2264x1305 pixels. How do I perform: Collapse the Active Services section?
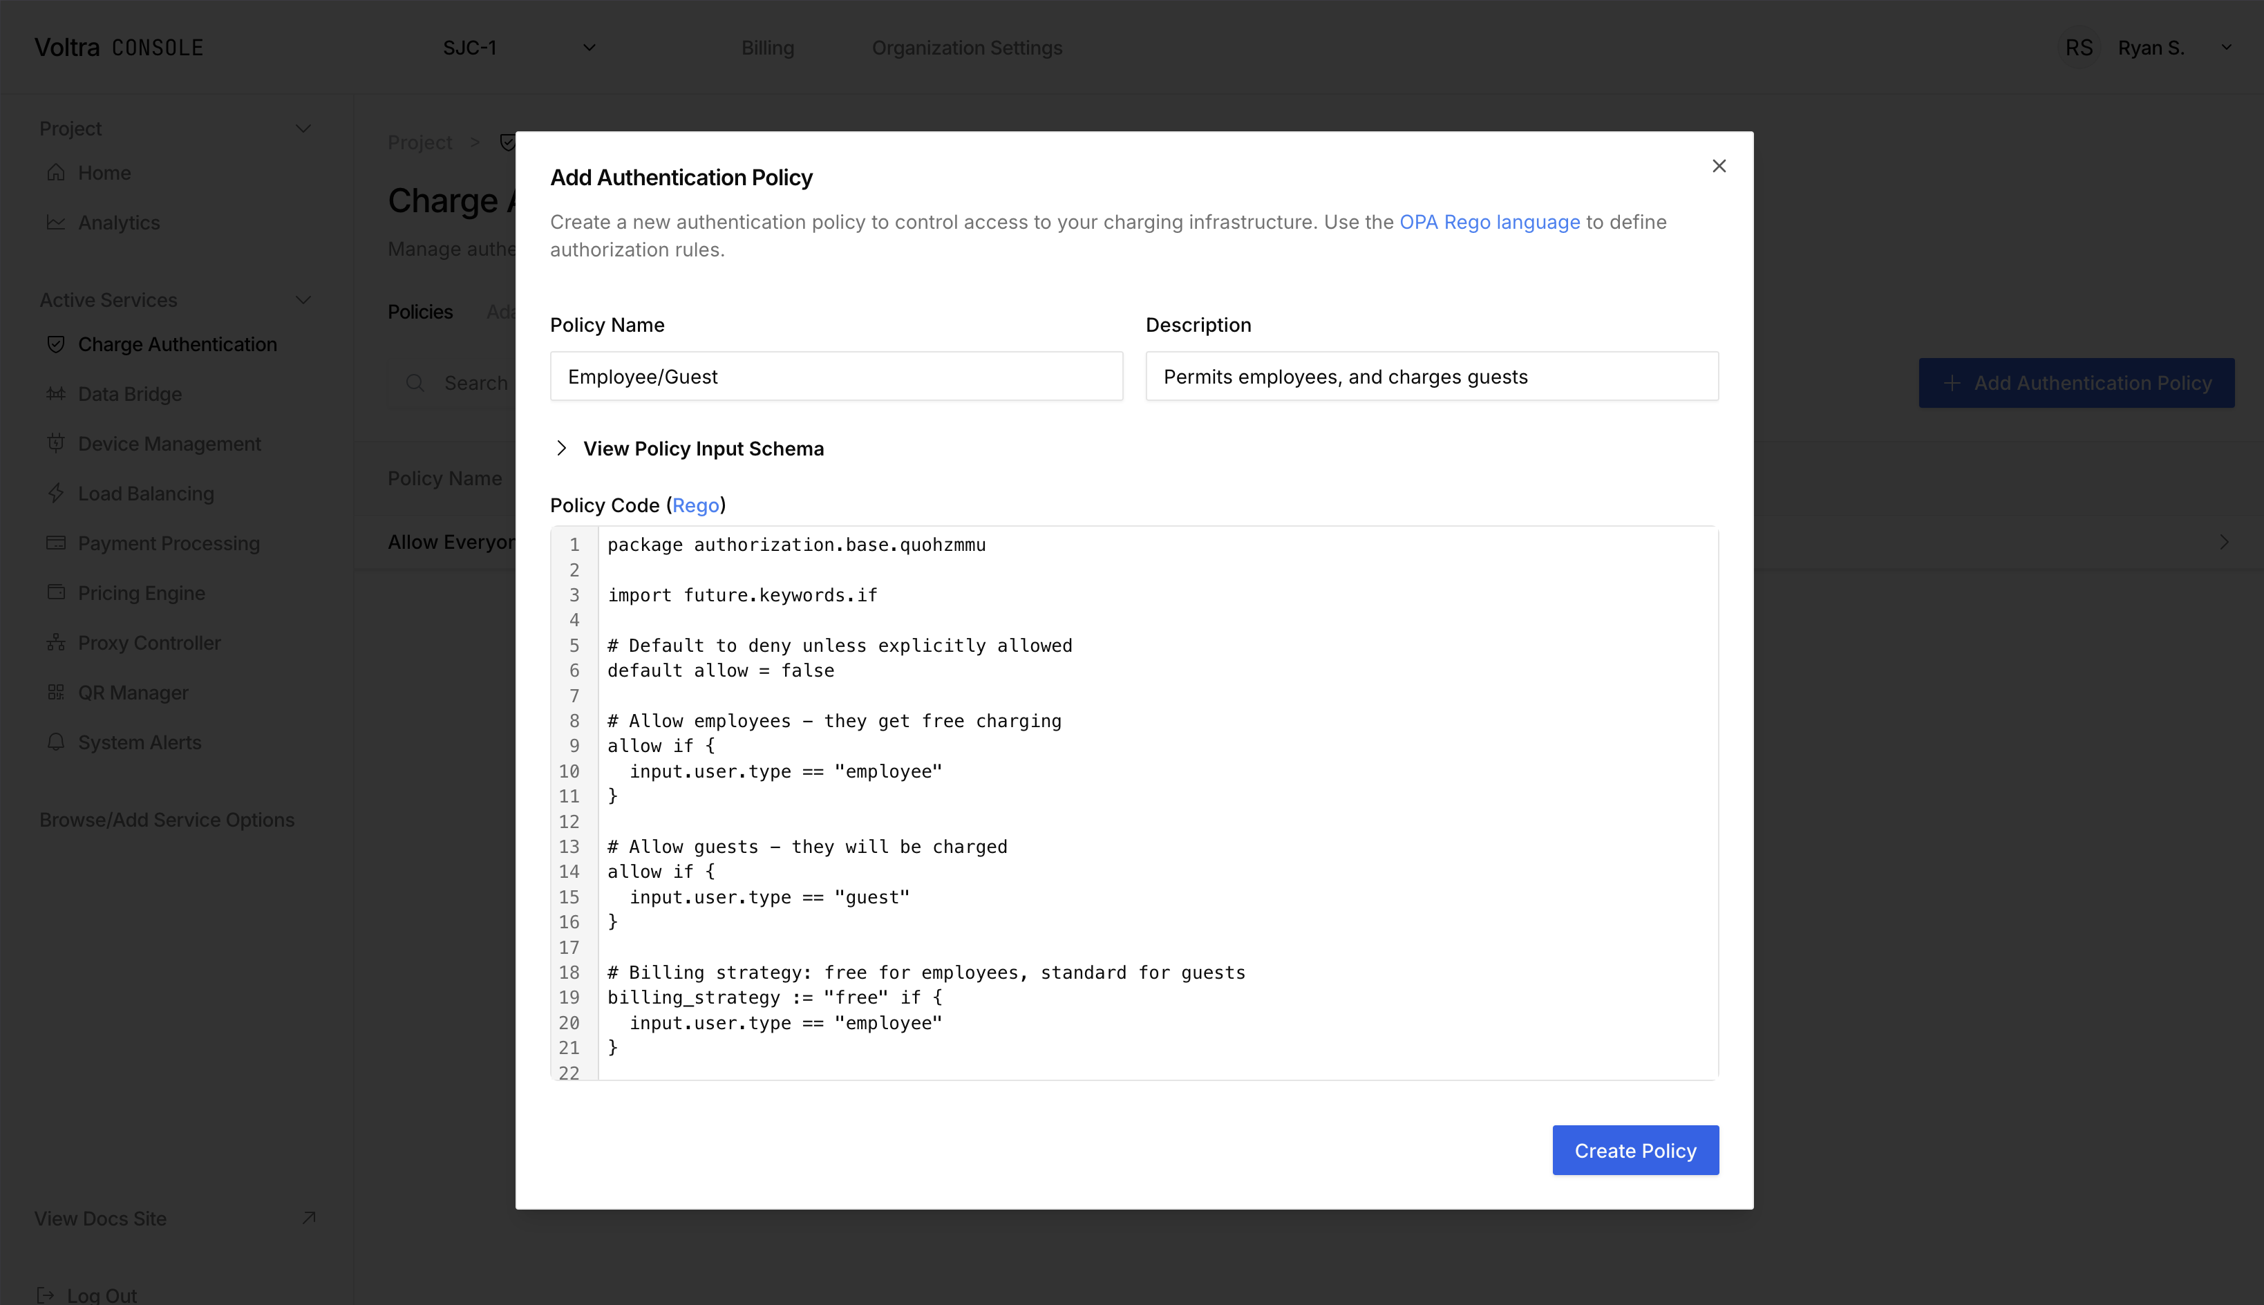point(303,300)
